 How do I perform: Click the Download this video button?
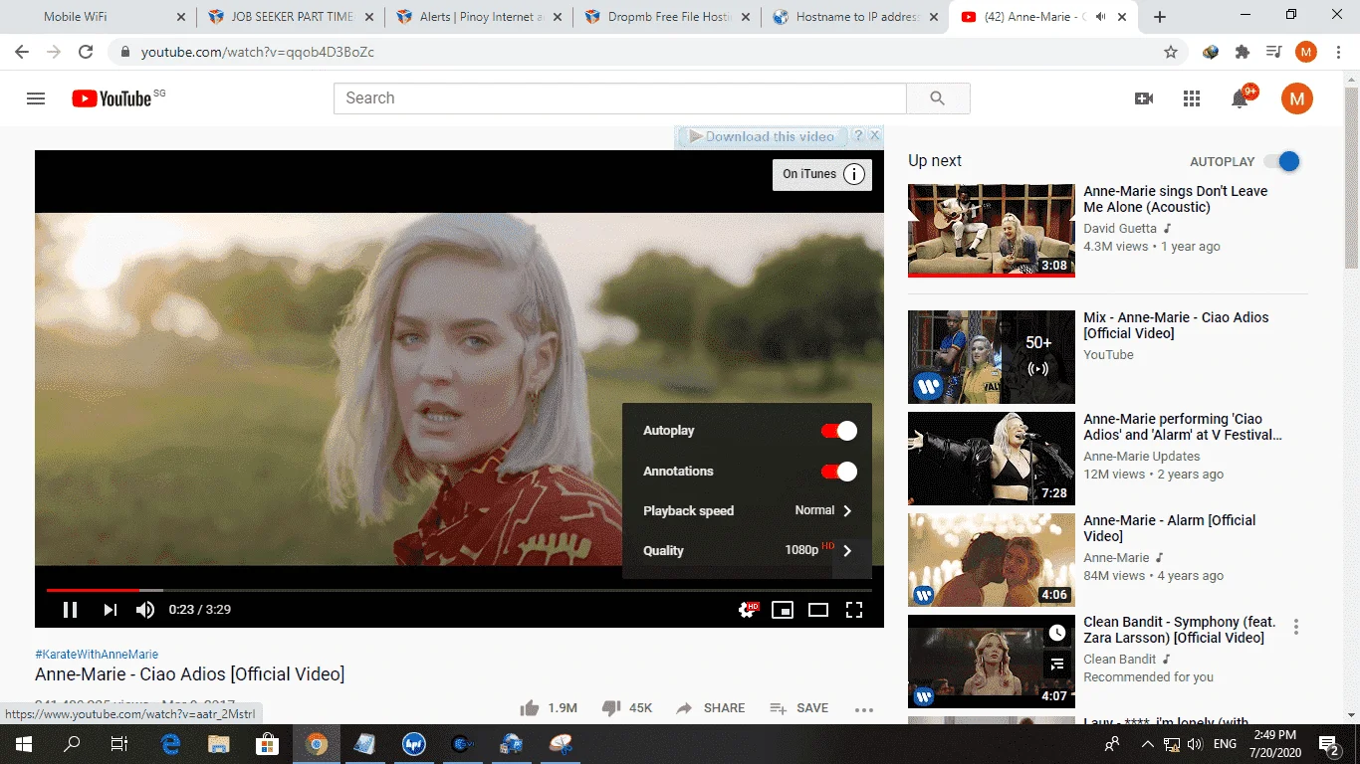coord(762,136)
